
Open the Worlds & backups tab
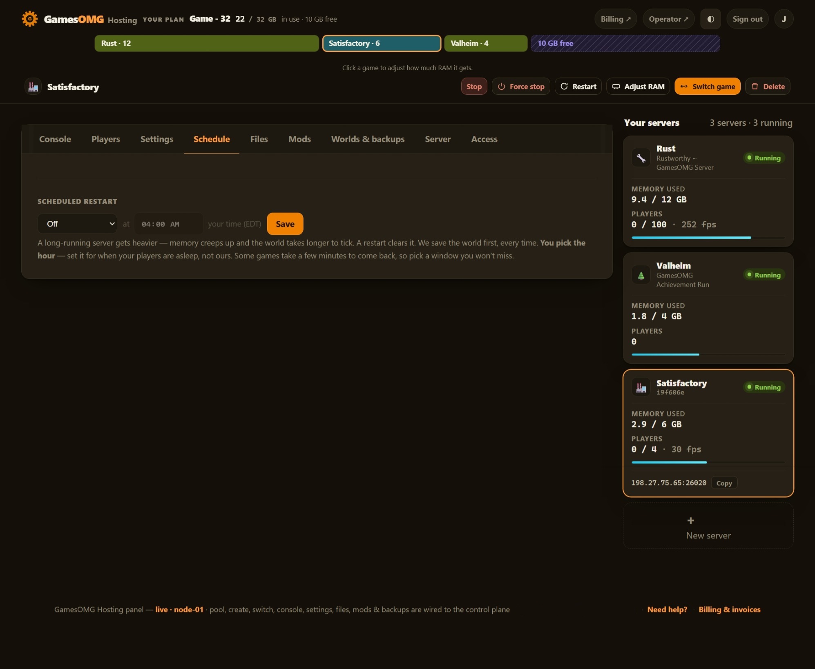coord(368,139)
